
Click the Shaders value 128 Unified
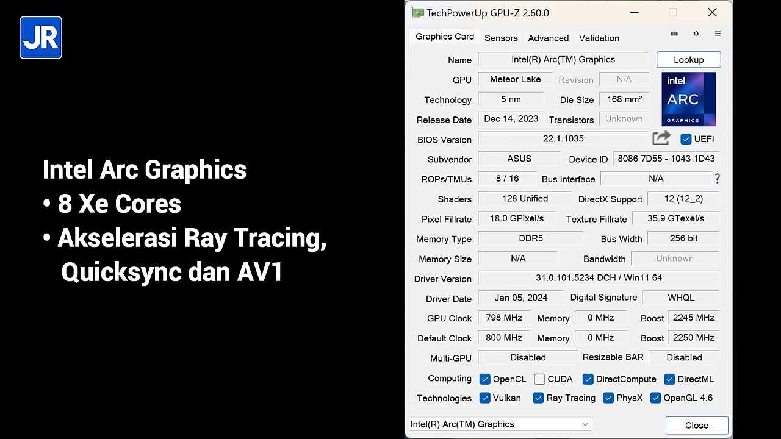point(525,199)
